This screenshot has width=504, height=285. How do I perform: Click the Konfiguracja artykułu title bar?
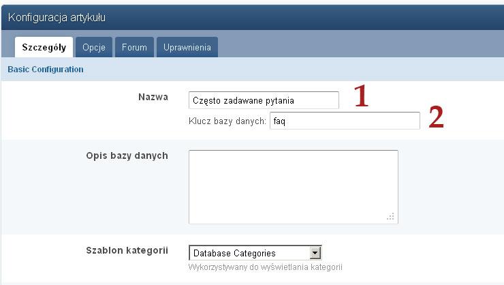tap(57, 16)
